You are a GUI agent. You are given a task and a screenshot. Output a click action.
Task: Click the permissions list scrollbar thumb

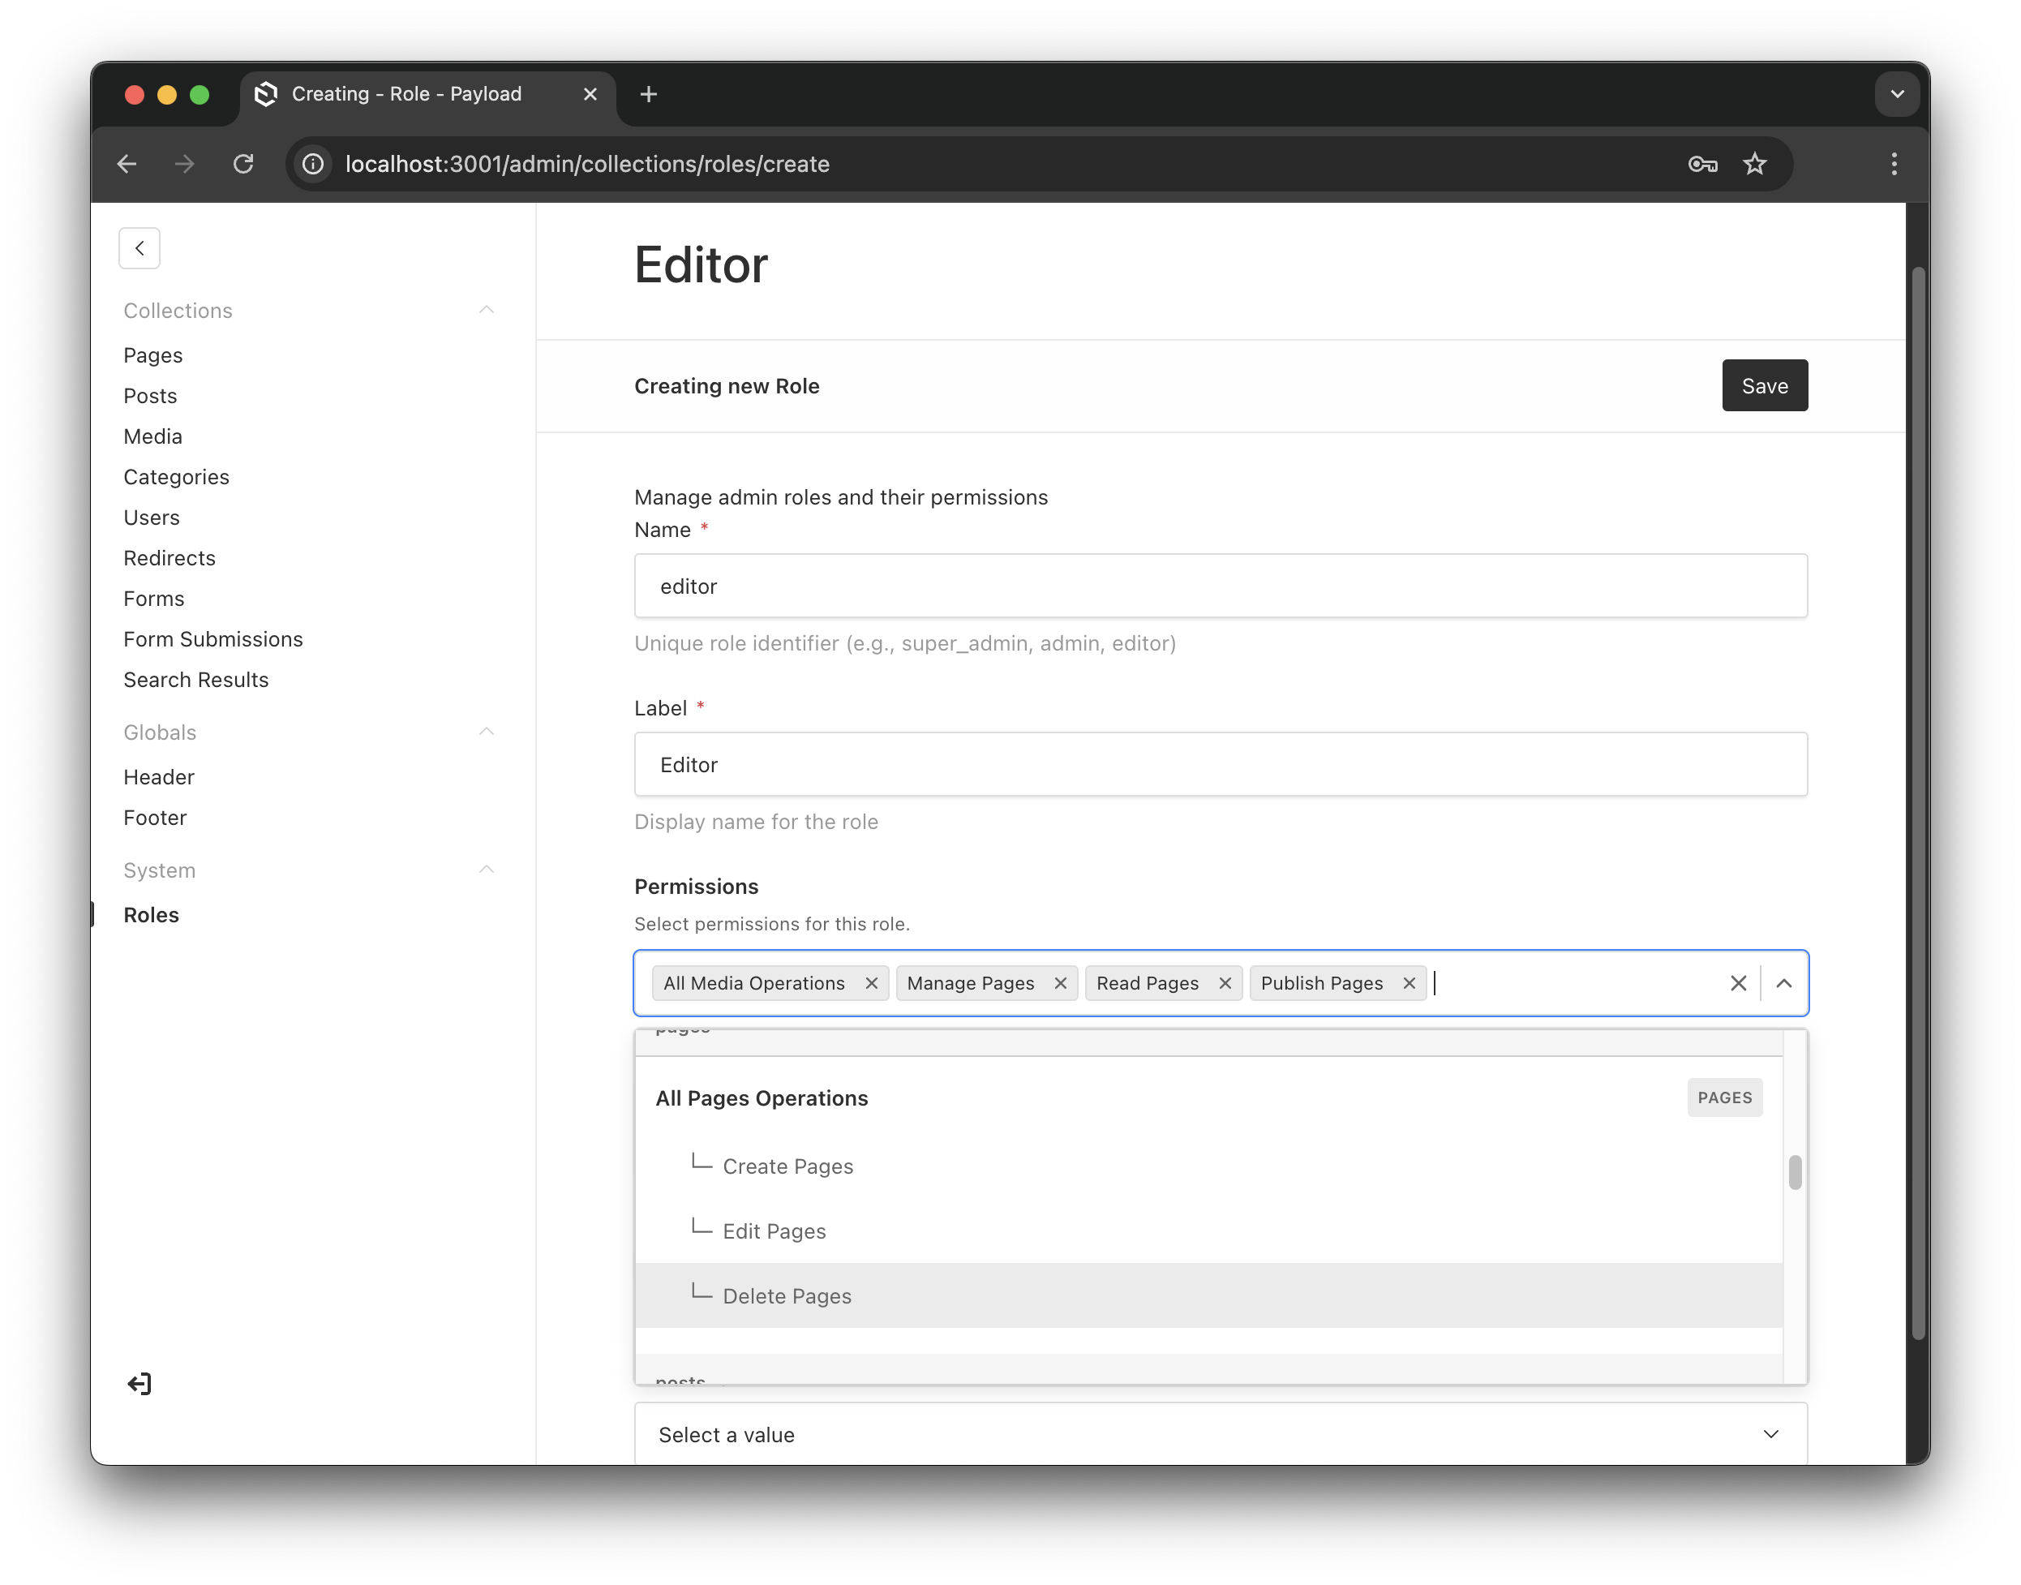click(x=1795, y=1172)
